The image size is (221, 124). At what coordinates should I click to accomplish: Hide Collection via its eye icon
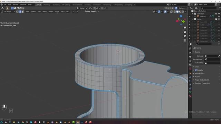click(x=219, y=14)
